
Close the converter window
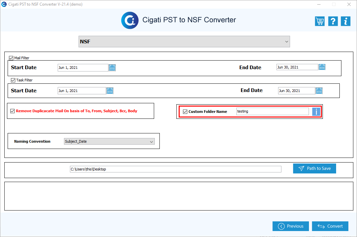349,4
